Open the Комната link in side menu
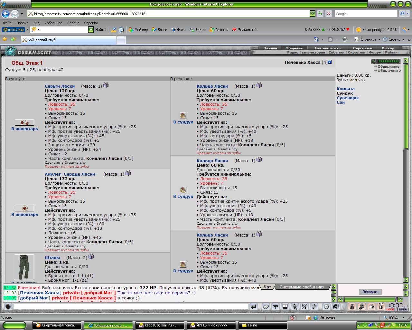Image resolution: width=412 pixels, height=330 pixels. [345, 89]
